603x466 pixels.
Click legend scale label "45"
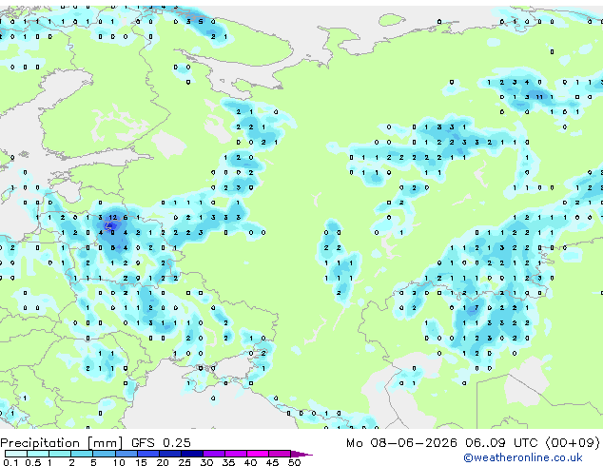pos(272,462)
